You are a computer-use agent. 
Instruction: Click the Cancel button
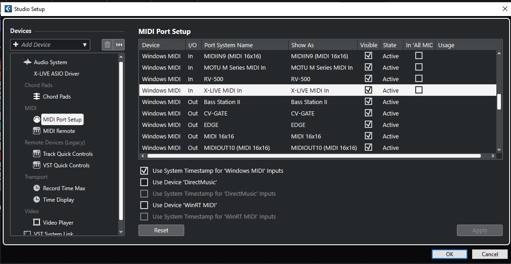coord(490,254)
